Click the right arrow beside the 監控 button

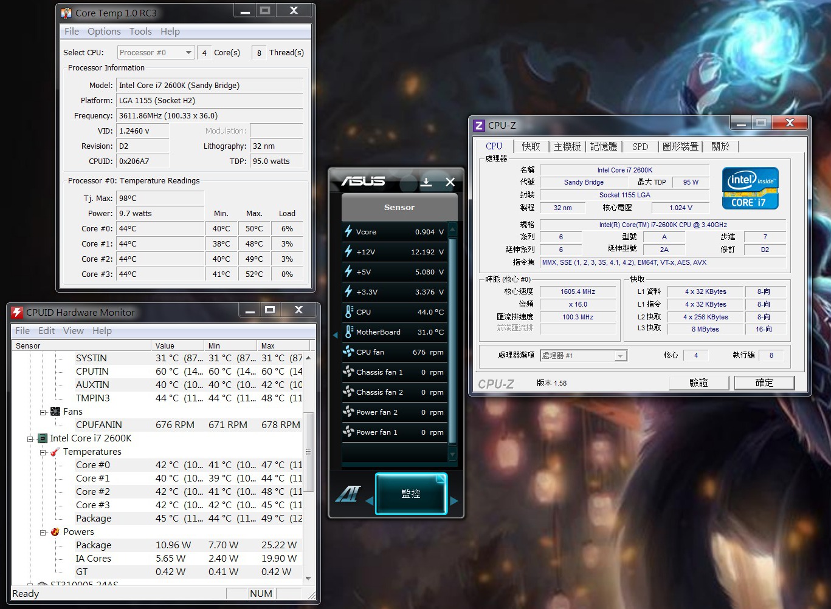(454, 501)
